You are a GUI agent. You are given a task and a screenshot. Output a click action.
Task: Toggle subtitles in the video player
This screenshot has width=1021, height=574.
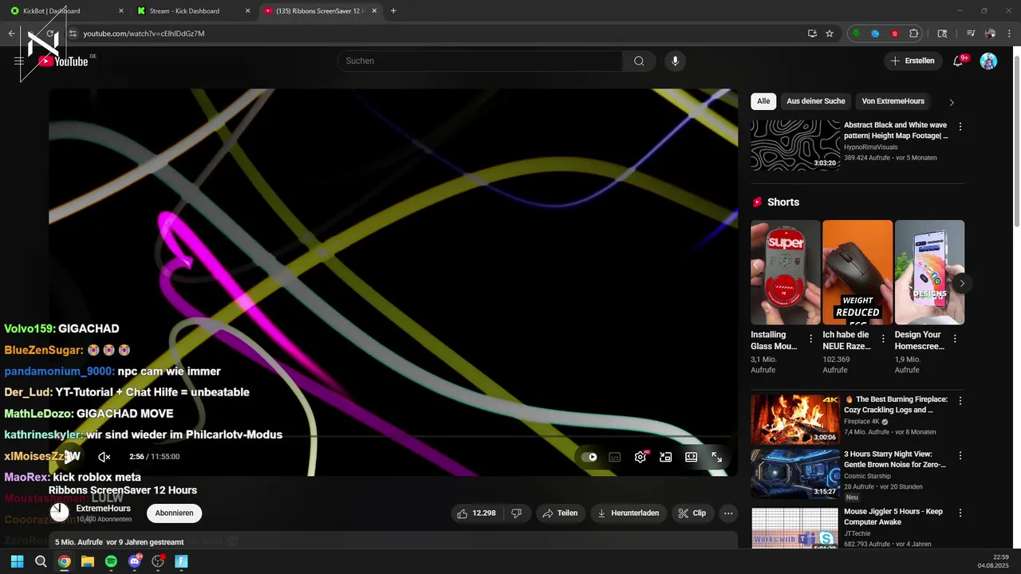click(x=614, y=457)
